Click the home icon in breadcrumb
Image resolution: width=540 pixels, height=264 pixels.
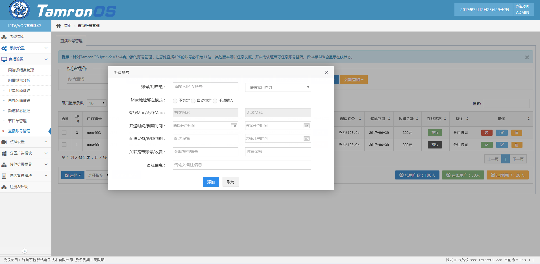click(x=58, y=26)
